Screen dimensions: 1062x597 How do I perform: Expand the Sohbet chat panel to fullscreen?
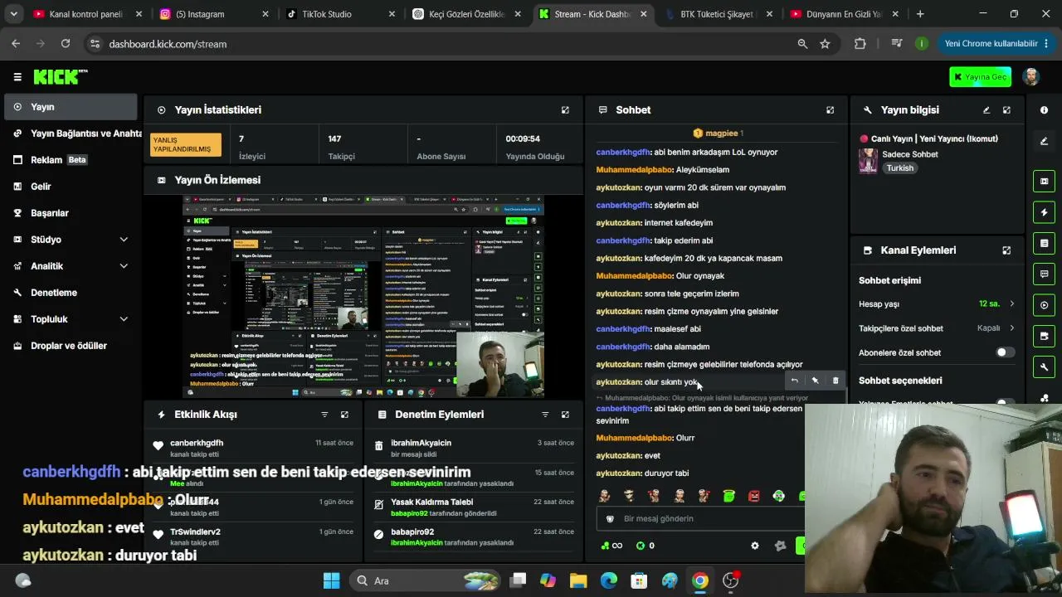830,110
